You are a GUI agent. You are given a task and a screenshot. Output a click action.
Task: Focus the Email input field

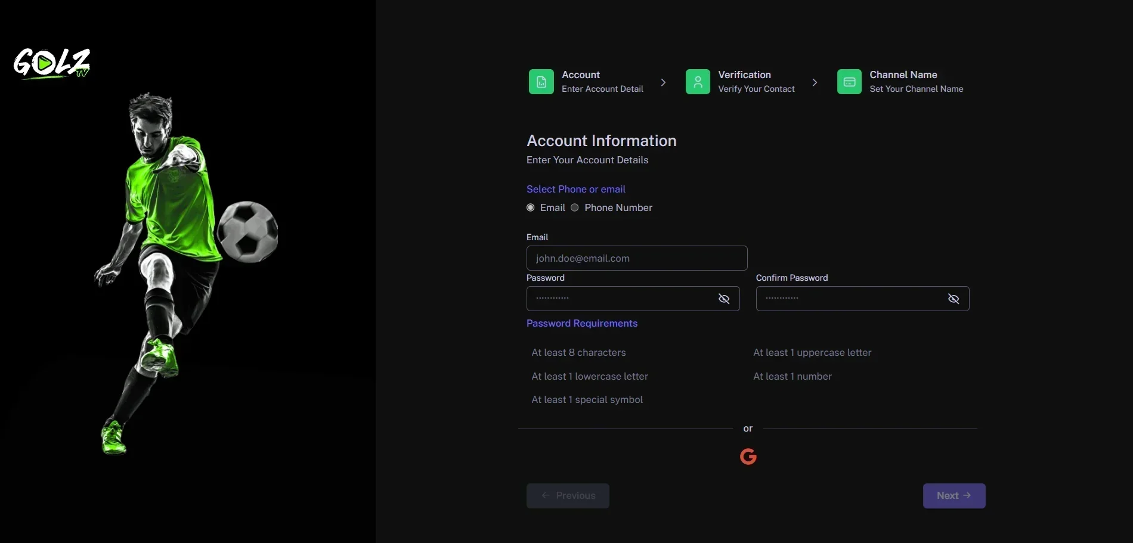pos(636,258)
